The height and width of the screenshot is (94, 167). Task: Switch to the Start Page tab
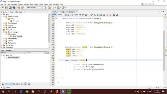[55, 12]
